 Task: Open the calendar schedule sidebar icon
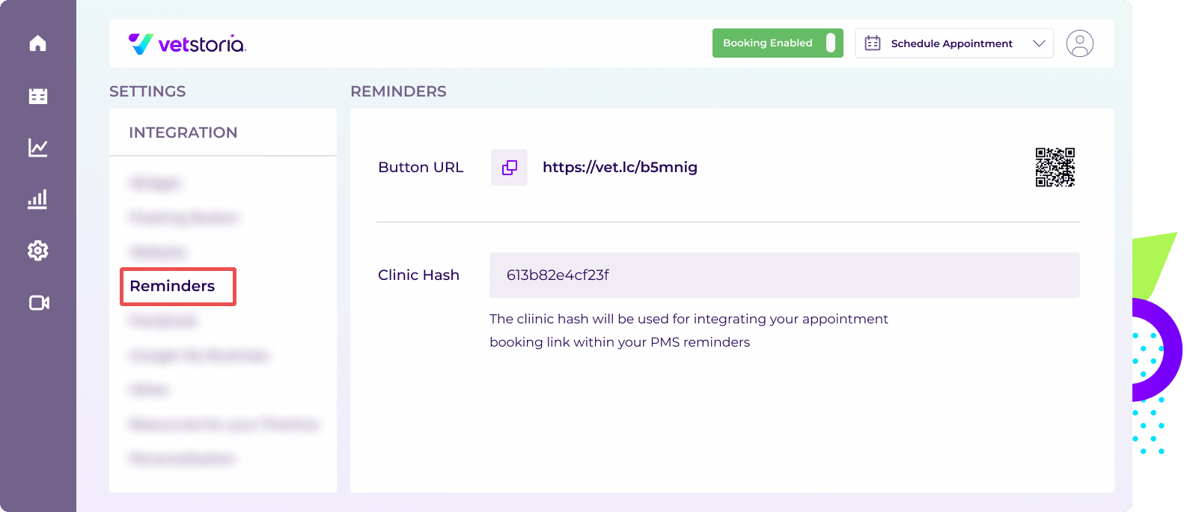(x=37, y=96)
